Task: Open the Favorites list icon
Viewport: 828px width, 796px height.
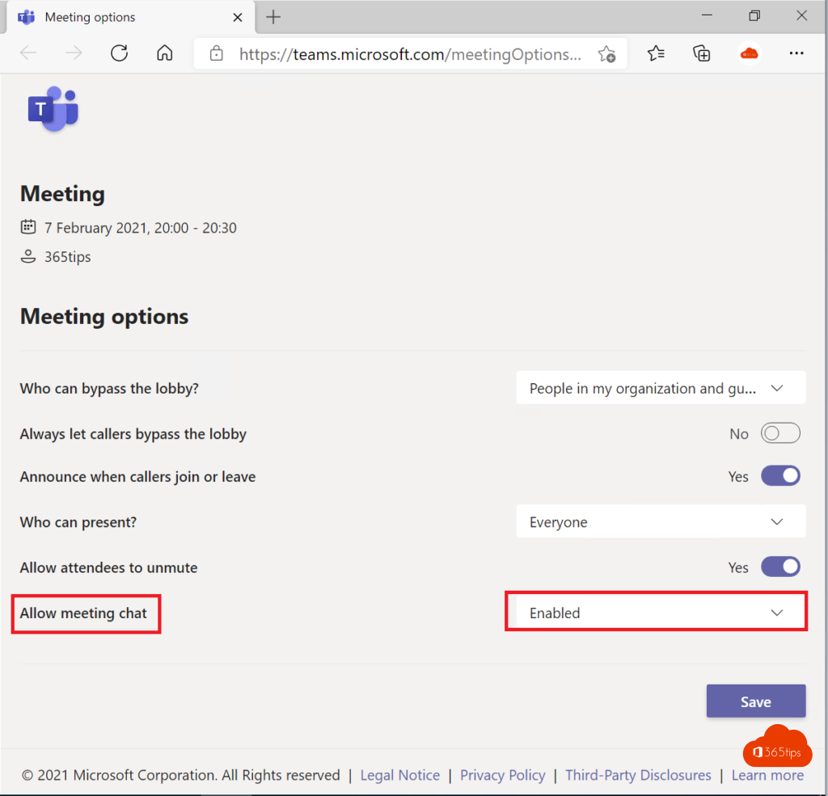Action: pyautogui.click(x=656, y=53)
